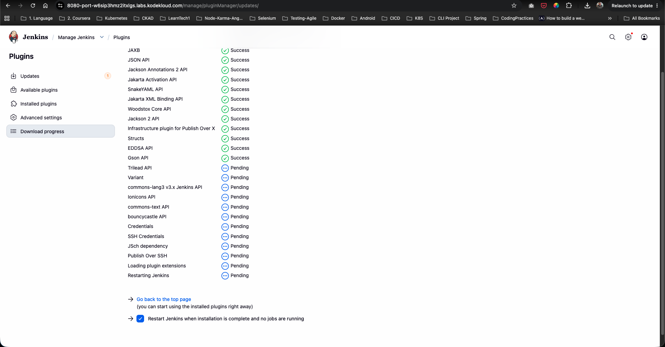Open the All Bookmarks folder
The width and height of the screenshot is (665, 347).
click(x=642, y=18)
